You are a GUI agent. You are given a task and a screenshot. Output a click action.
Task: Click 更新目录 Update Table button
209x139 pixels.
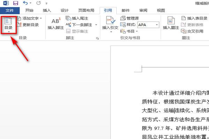coord(28,25)
